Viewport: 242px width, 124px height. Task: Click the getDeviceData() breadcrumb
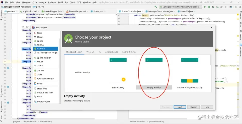[x=156, y=121]
